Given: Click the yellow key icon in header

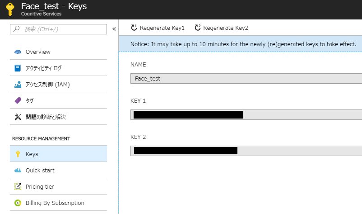Looking at the screenshot, I should coord(10,9).
